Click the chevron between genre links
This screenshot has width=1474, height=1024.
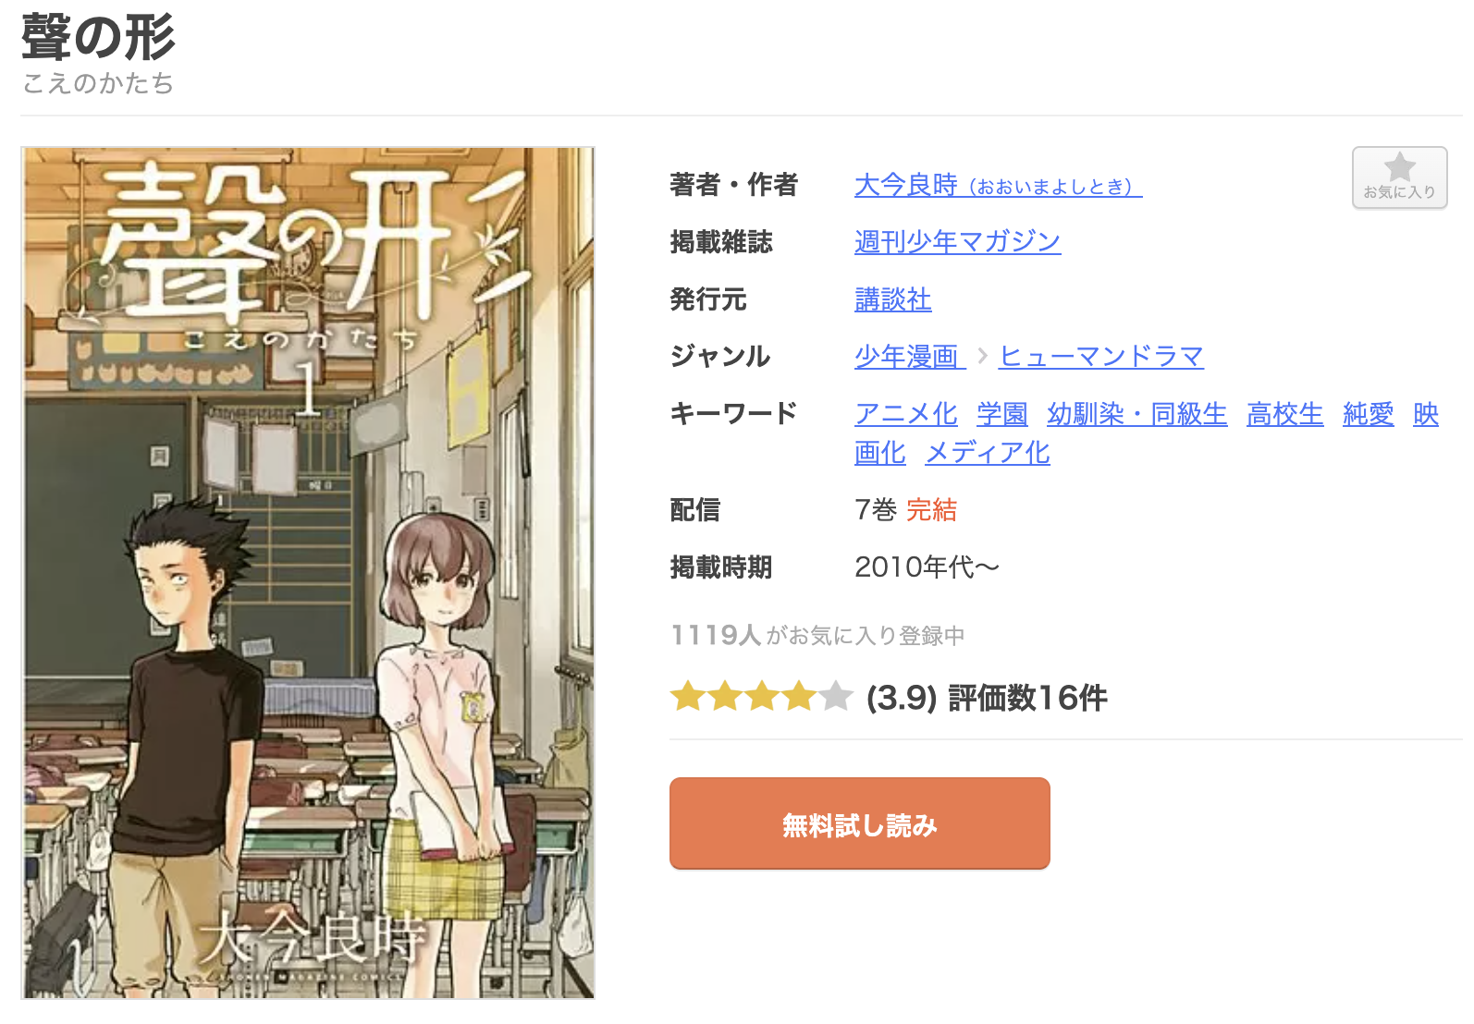(x=982, y=356)
